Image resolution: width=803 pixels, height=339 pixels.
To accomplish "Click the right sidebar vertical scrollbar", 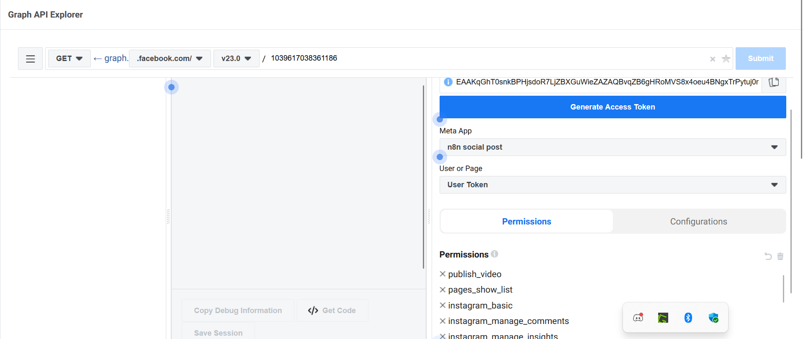I will pos(791,201).
